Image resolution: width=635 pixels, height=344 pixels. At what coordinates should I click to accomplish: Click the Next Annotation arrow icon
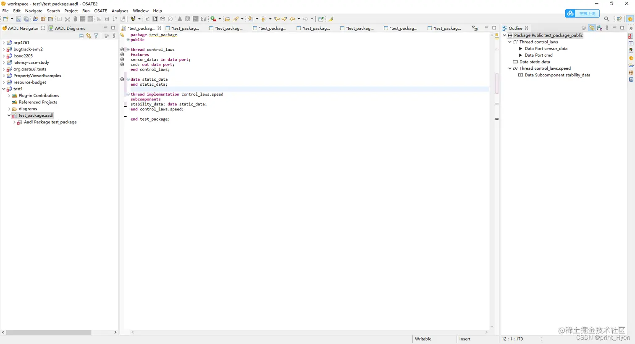pyautogui.click(x=250, y=19)
